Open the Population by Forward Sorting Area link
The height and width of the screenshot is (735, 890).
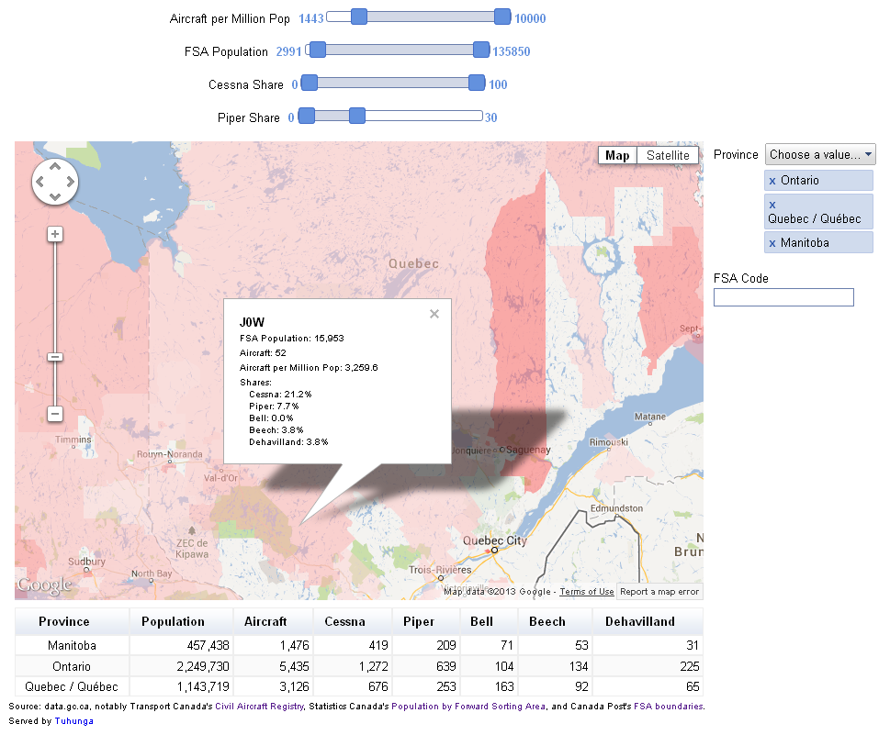[468, 706]
